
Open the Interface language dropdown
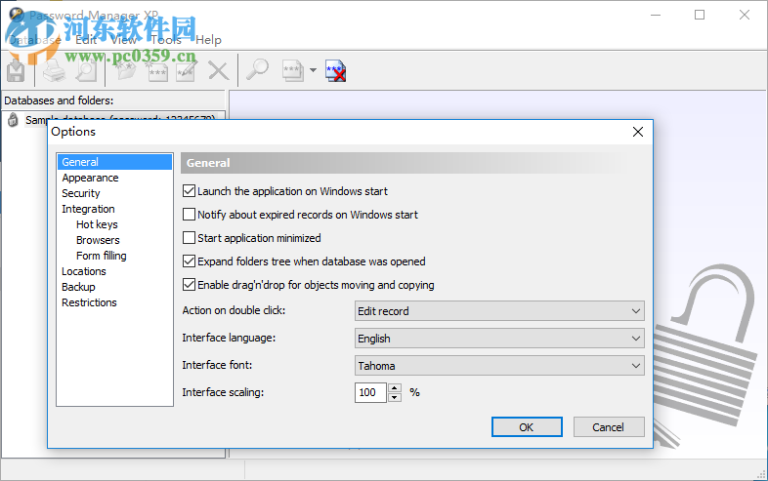point(499,339)
